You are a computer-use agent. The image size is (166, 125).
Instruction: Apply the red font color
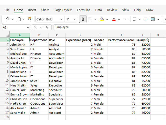[114, 19]
